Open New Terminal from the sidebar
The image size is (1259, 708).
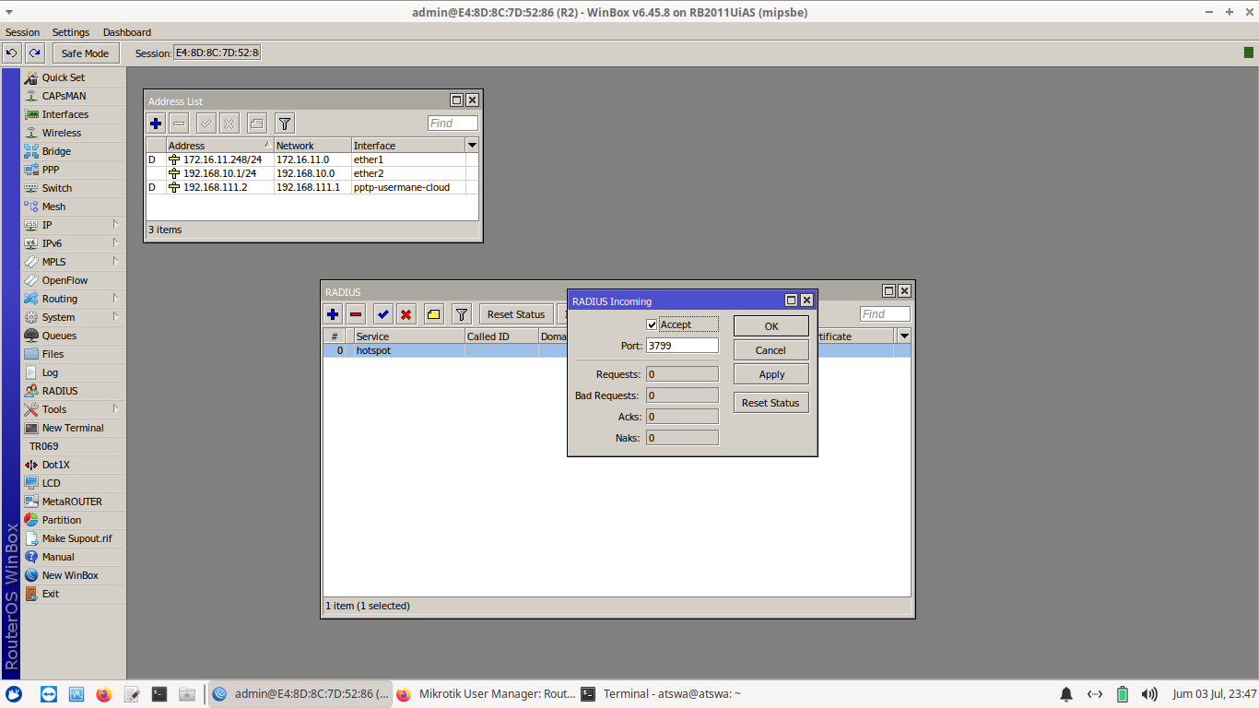coord(74,428)
